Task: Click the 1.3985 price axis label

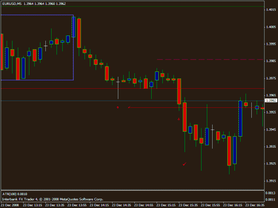Action: 271,61
